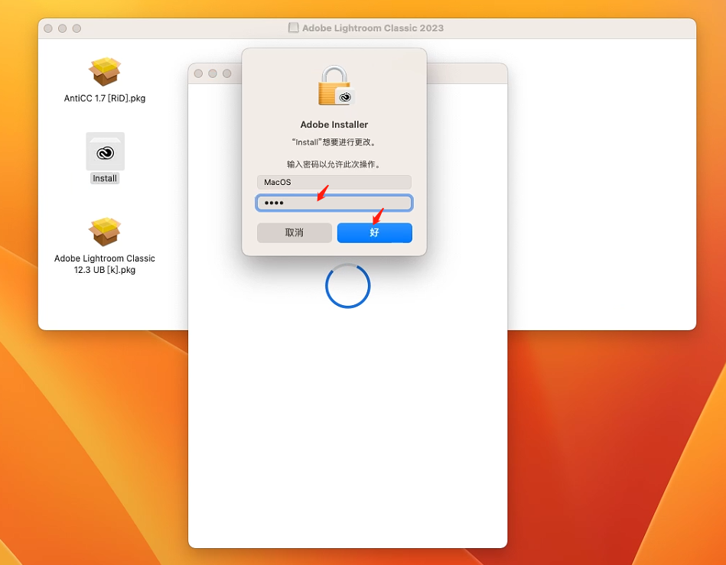726x565 pixels.
Task: Minimize the Adobe Lightroom Classic 2023 Finder window
Action: pyautogui.click(x=63, y=28)
